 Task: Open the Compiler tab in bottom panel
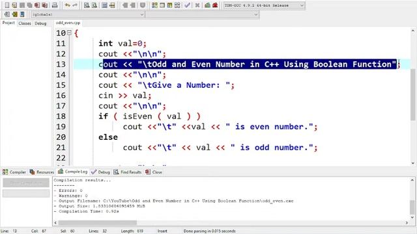[x=14, y=172]
